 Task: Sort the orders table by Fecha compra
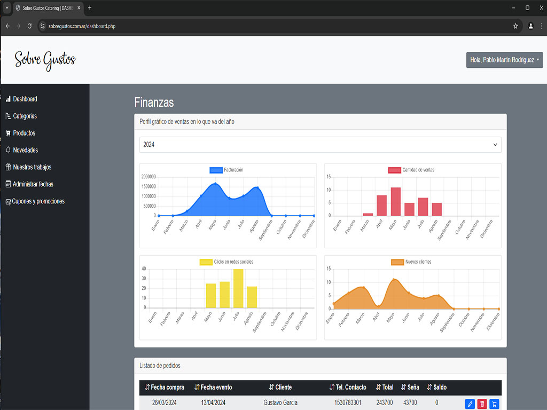coord(164,387)
